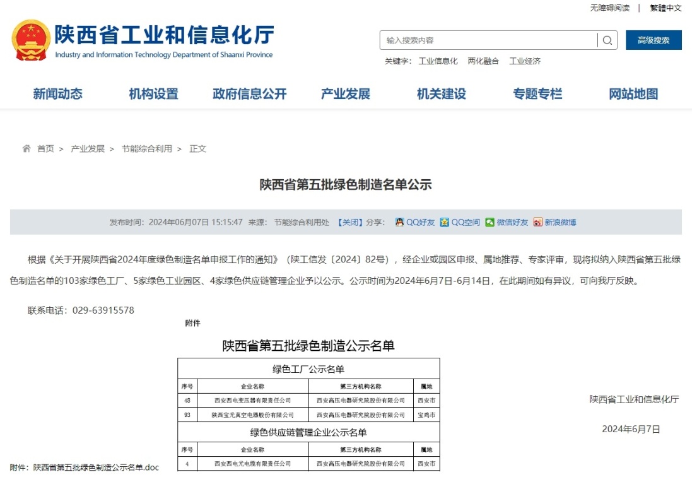The width and height of the screenshot is (692, 477).
Task: Click the QQ好友 share icon
Action: pos(399,222)
